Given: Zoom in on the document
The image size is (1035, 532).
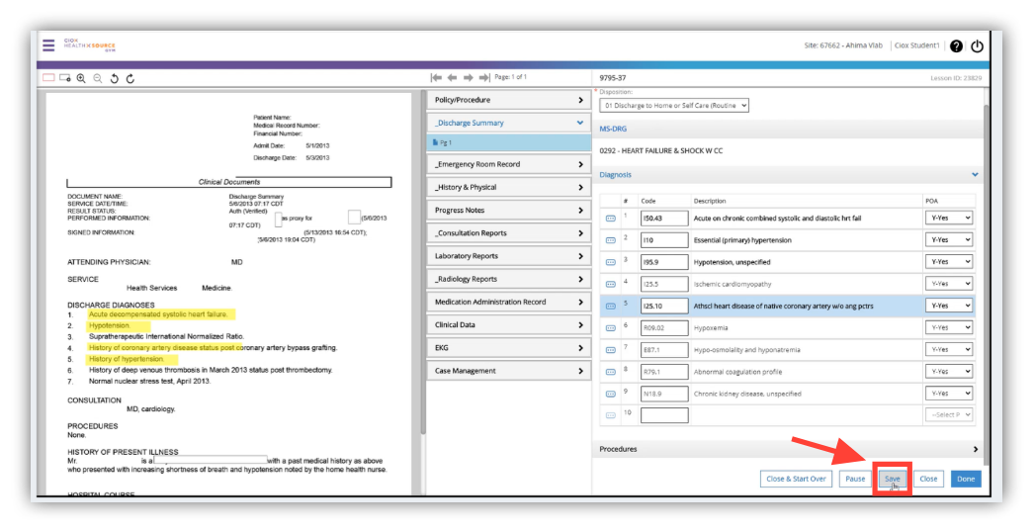Looking at the screenshot, I should pyautogui.click(x=81, y=77).
